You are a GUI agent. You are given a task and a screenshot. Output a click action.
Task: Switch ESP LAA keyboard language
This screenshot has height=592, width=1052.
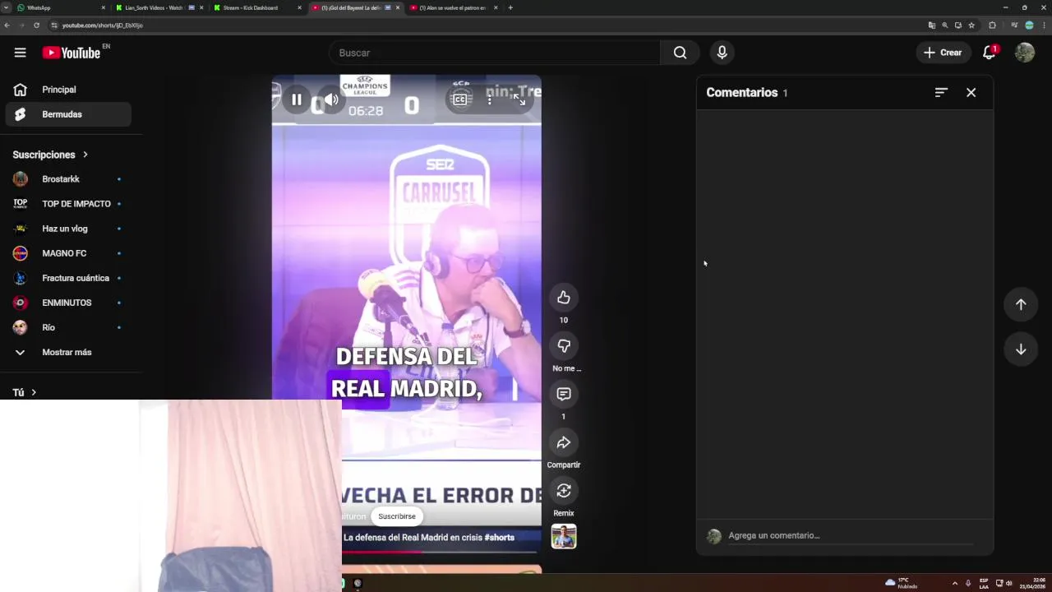(x=984, y=583)
